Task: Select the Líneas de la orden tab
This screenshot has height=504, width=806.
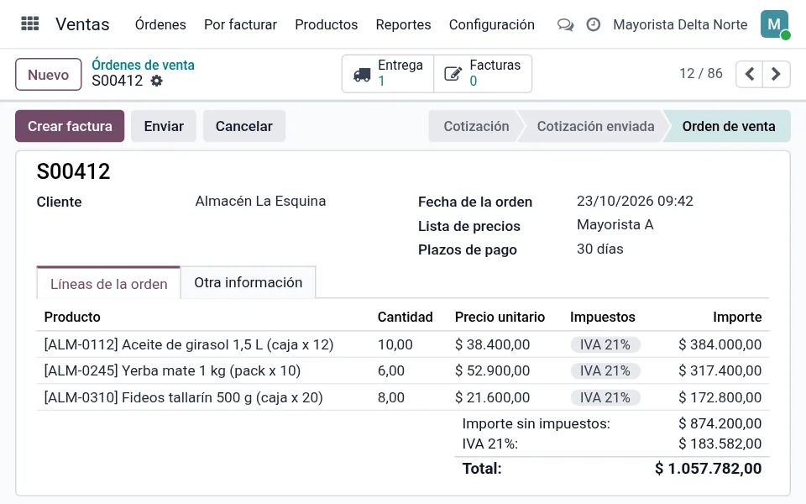Action: (109, 283)
